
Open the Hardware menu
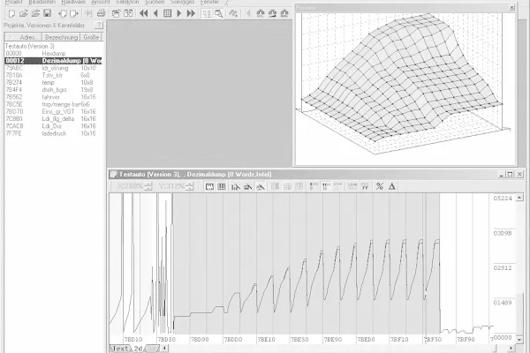(73, 2)
